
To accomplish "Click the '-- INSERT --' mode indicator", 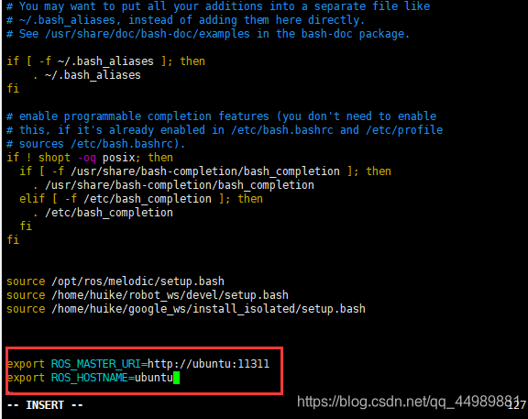I will pyautogui.click(x=45, y=405).
